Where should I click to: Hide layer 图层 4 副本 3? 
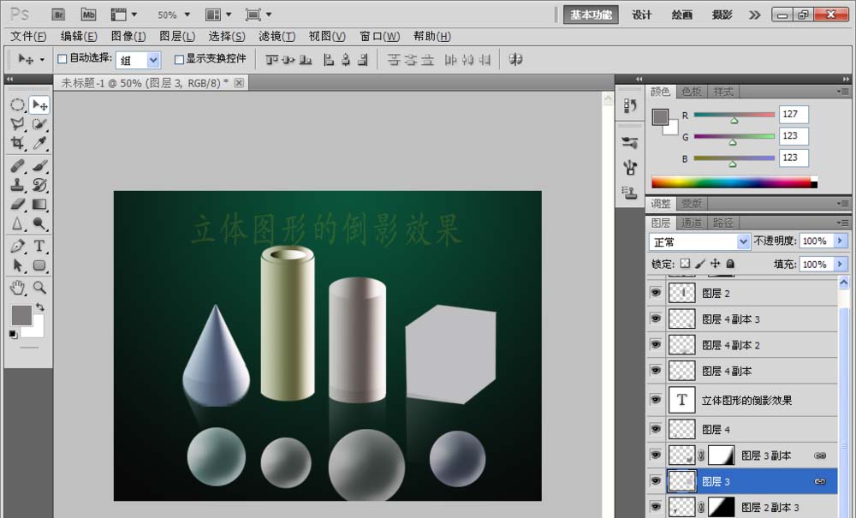click(x=656, y=319)
